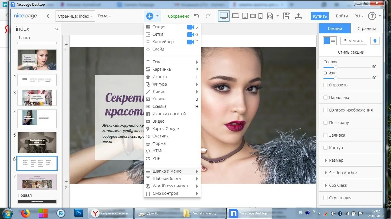The height and width of the screenshot is (219, 391).
Task: Adjust the Сверху padding slider
Action: [x=336, y=67]
